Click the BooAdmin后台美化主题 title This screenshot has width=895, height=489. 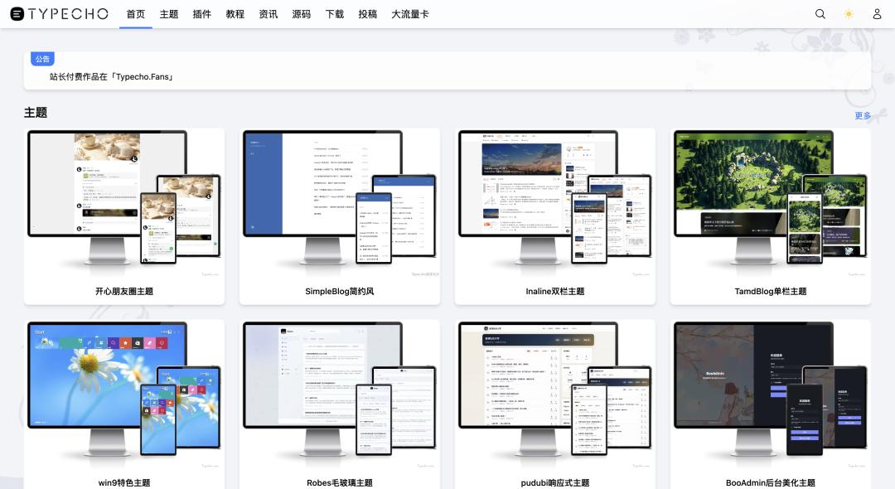pos(771,482)
